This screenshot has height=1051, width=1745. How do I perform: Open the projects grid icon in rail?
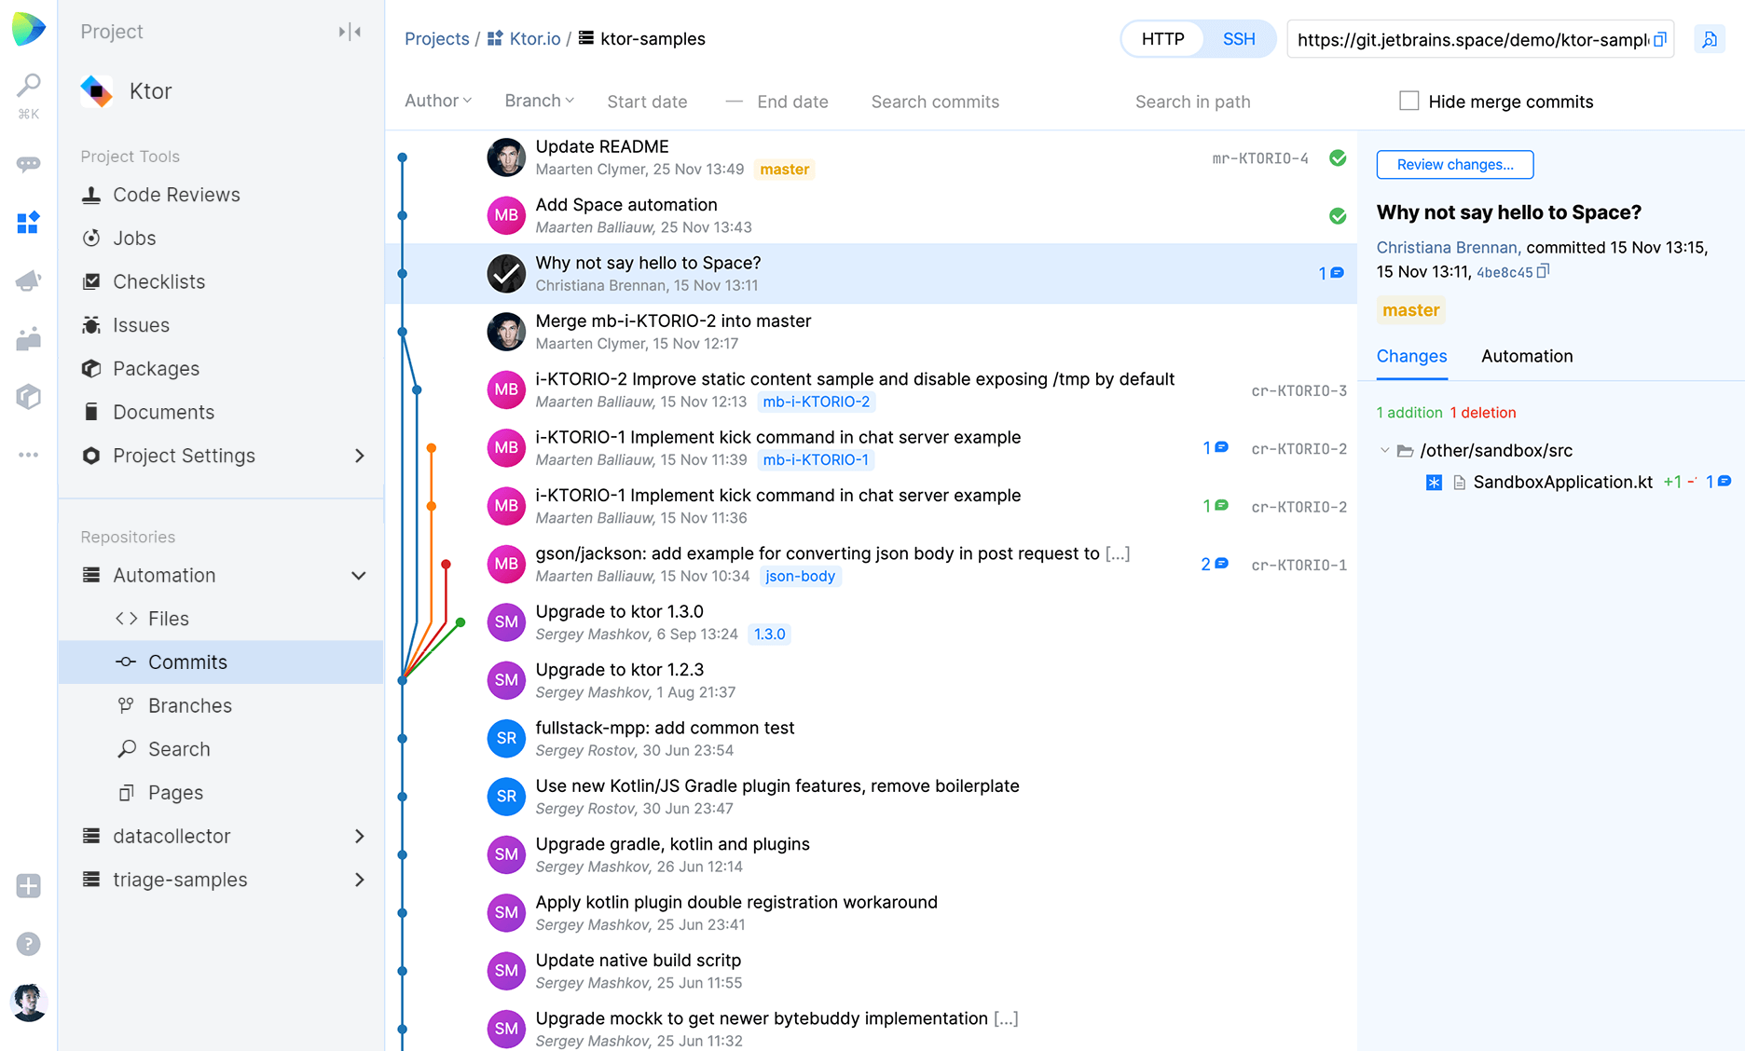click(29, 223)
